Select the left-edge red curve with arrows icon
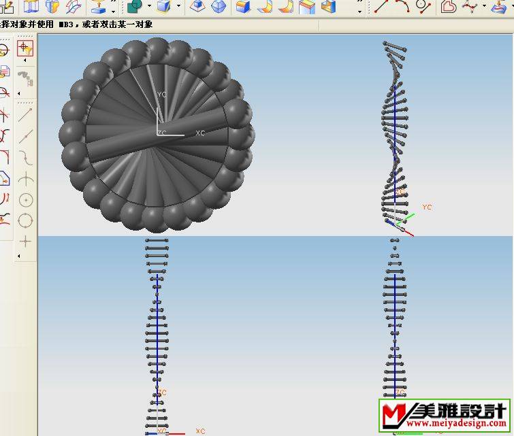The width and height of the screenshot is (514, 436). (5, 199)
